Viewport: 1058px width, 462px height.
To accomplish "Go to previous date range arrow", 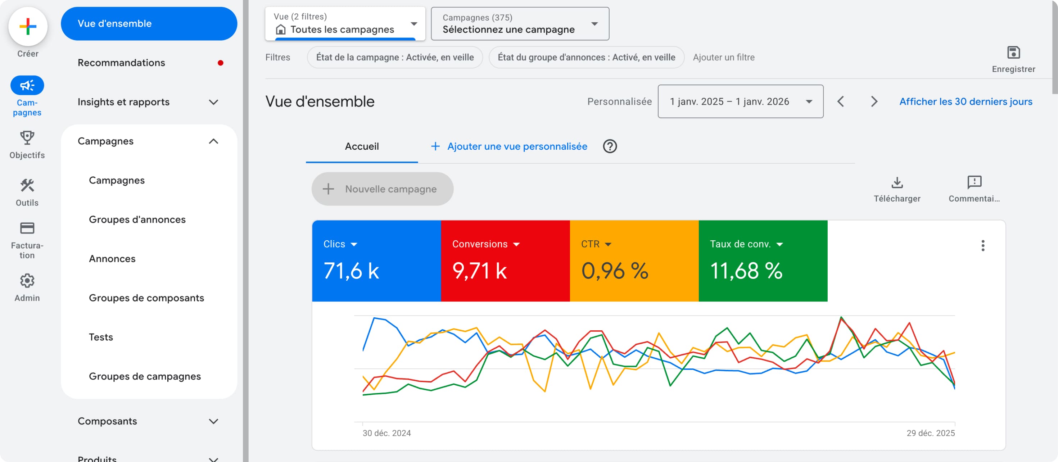I will pos(840,101).
